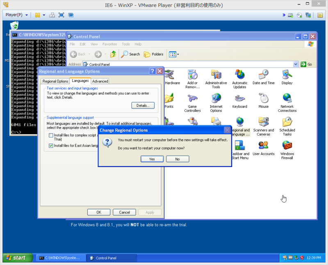Switch to C:\WINDOWS\system32 taskbar item
The width and height of the screenshot is (328, 265).
pyautogui.click(x=61, y=258)
